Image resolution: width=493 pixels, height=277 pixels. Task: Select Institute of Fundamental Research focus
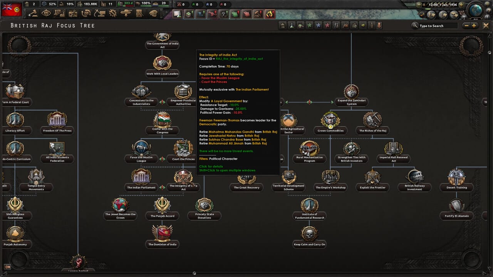point(309,209)
